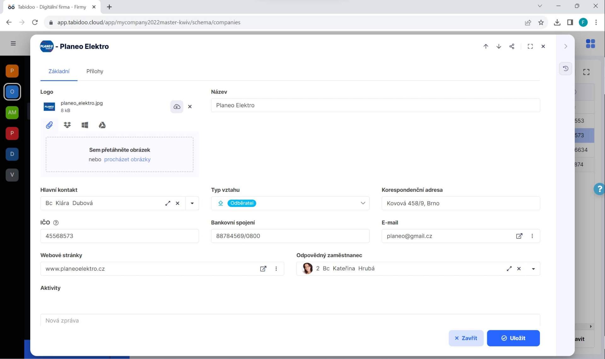
Task: Open Hlavní kontakt selection dropdown
Action: (x=192, y=203)
